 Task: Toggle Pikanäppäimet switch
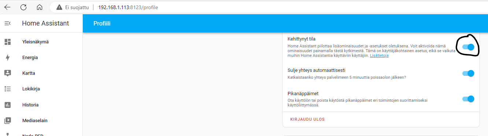tap(468, 98)
